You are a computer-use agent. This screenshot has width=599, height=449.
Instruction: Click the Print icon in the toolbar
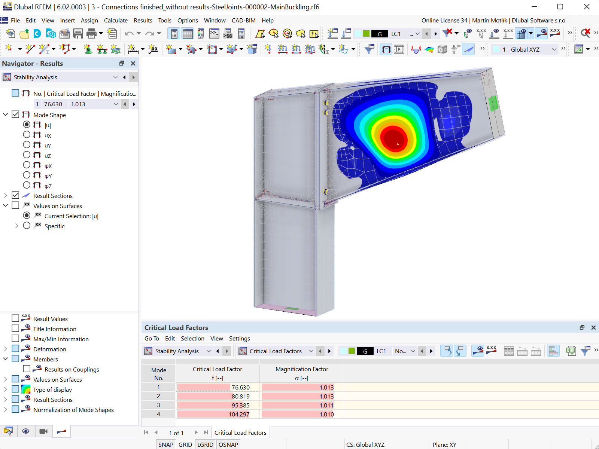click(91, 34)
